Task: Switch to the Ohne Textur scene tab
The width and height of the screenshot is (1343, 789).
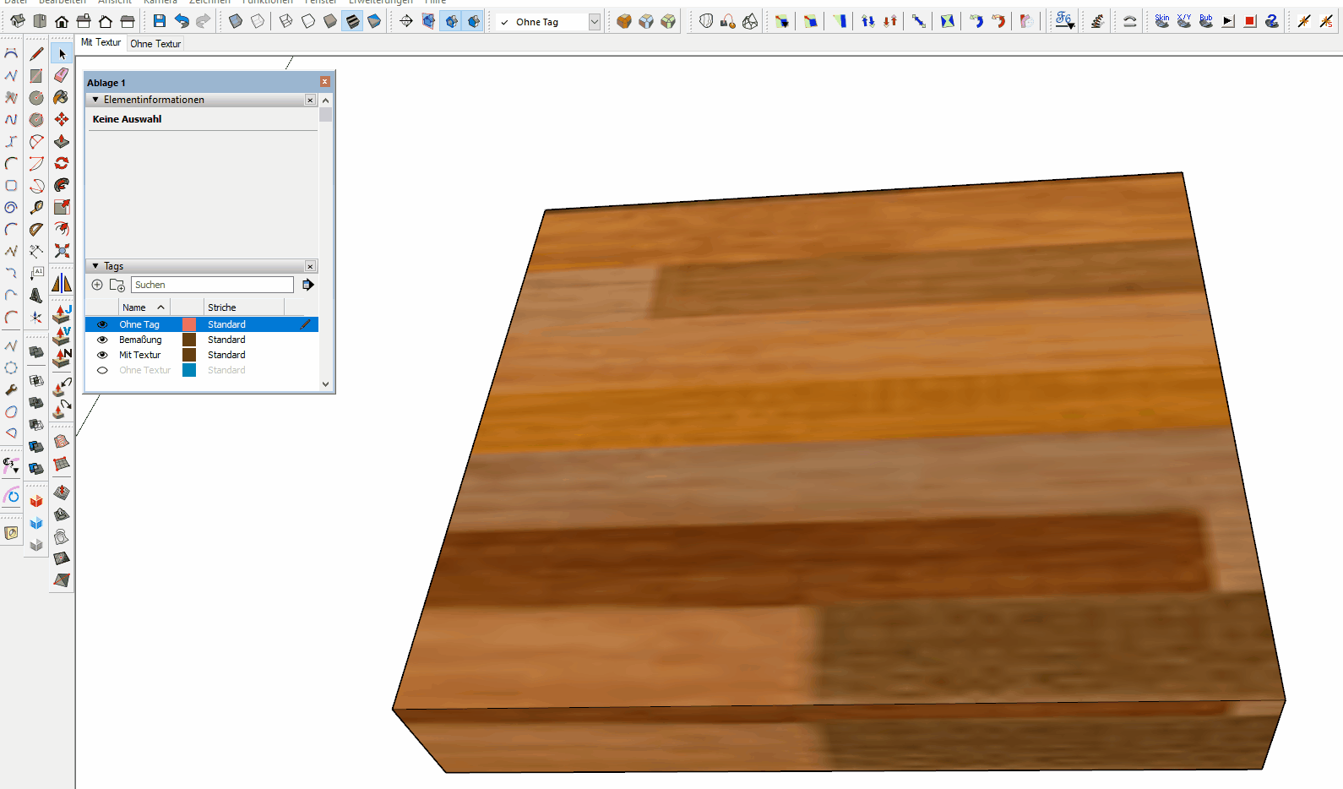Action: (155, 44)
